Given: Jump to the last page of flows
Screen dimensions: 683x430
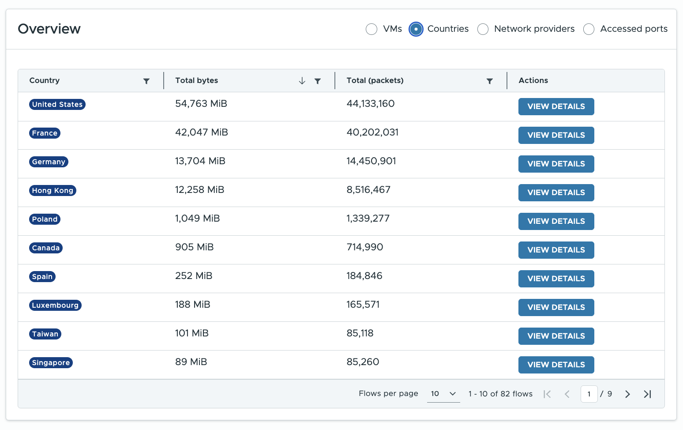Looking at the screenshot, I should [647, 394].
